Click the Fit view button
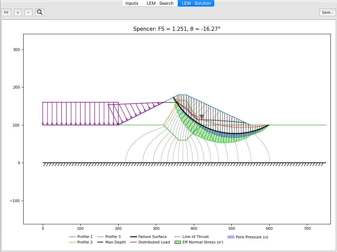 click(6, 12)
